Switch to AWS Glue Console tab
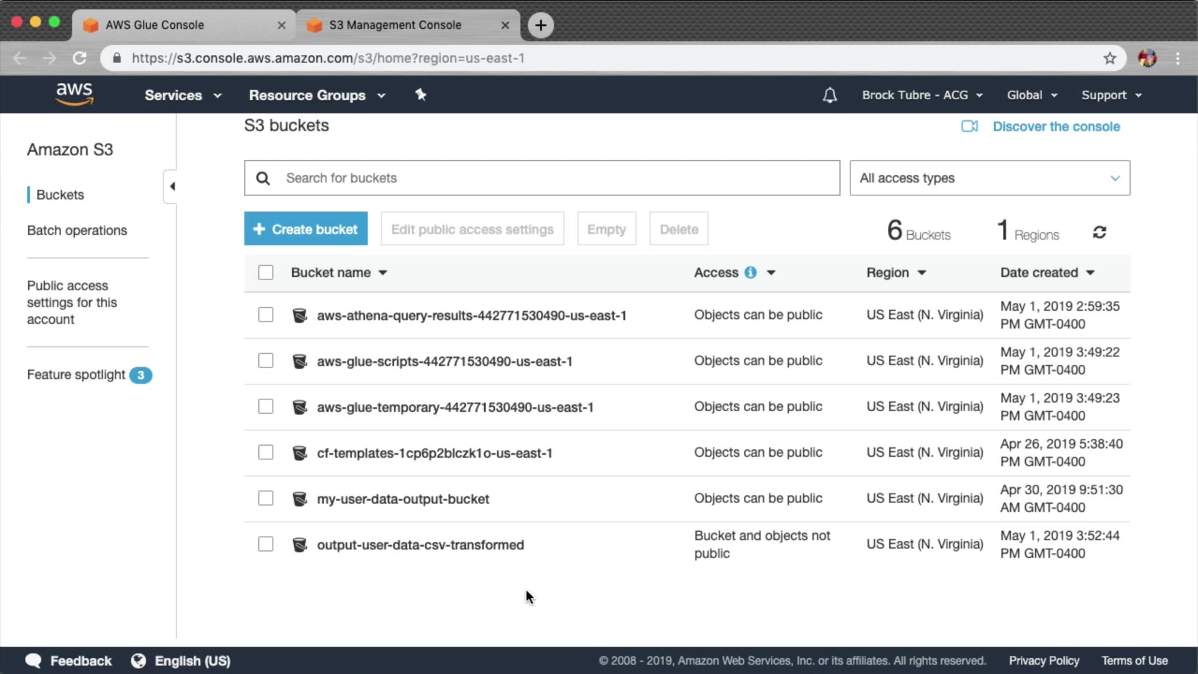The height and width of the screenshot is (674, 1198). (155, 25)
